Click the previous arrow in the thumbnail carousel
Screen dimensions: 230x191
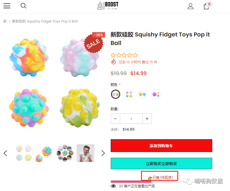[5, 153]
